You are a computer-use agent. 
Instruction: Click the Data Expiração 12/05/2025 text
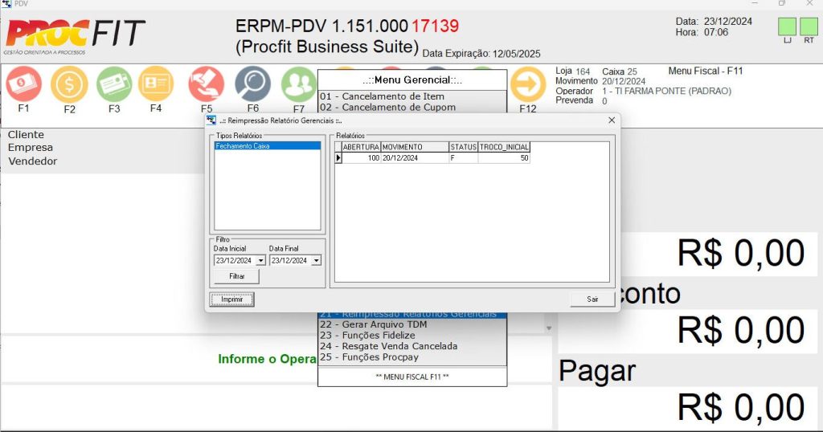(481, 54)
